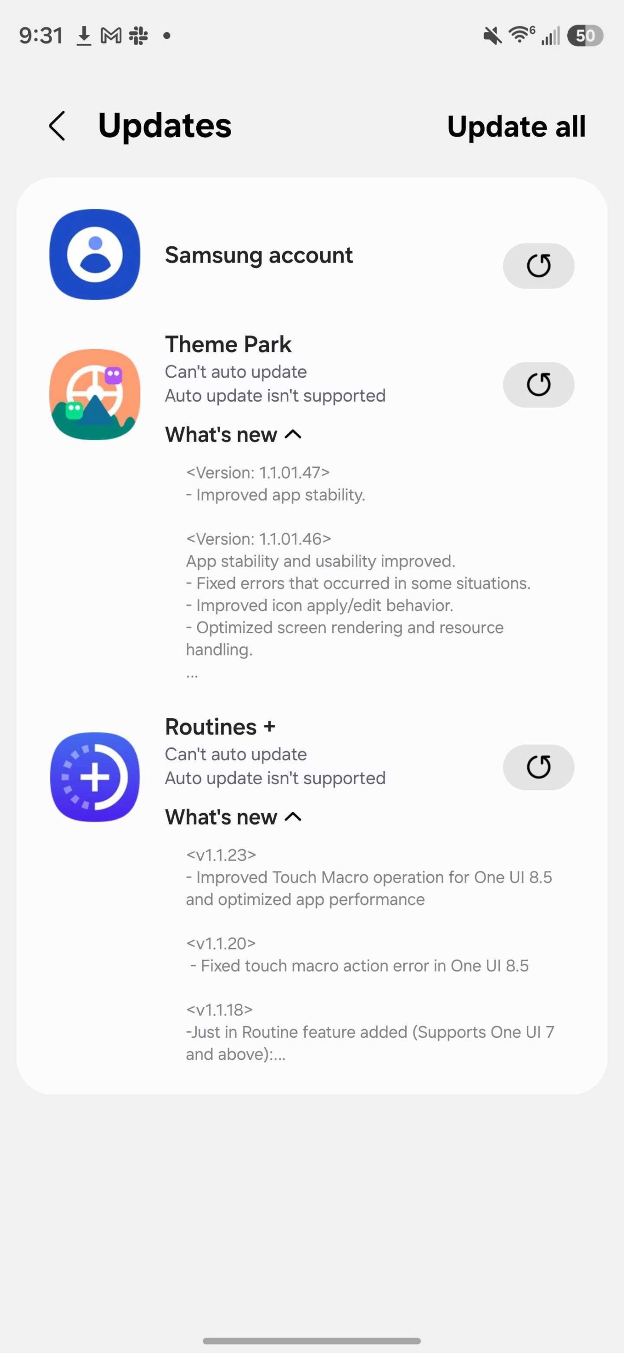624x1353 pixels.
Task: Tap the Theme Park app icon
Action: [95, 395]
